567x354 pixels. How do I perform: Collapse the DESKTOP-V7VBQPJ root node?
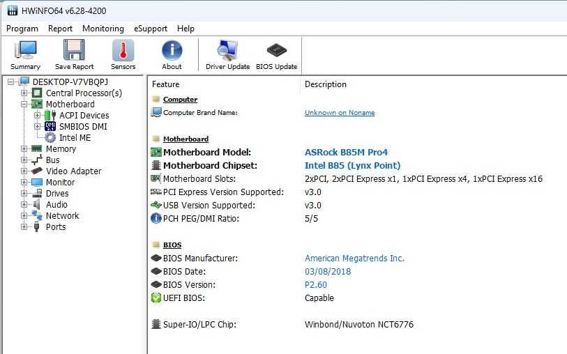(11, 82)
